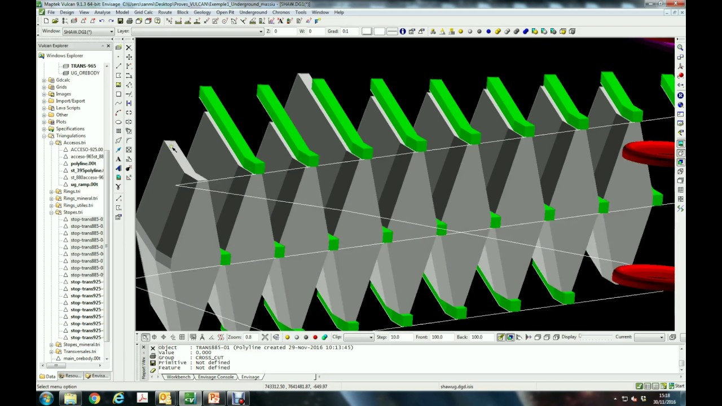Open the Design menu

[x=67, y=12]
